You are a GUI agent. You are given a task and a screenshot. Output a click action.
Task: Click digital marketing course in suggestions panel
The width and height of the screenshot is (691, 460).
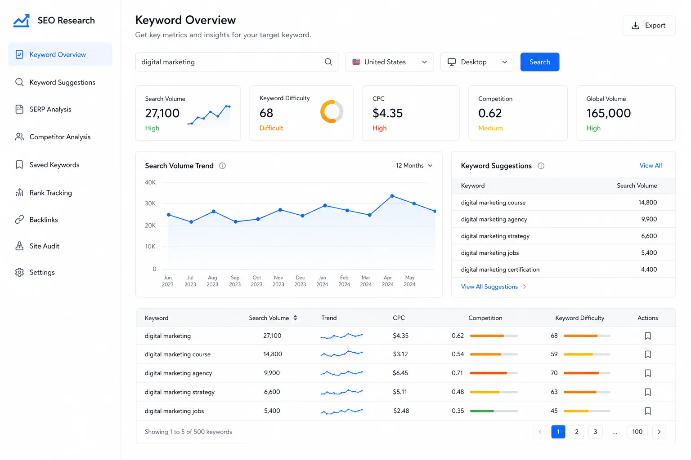pos(493,203)
